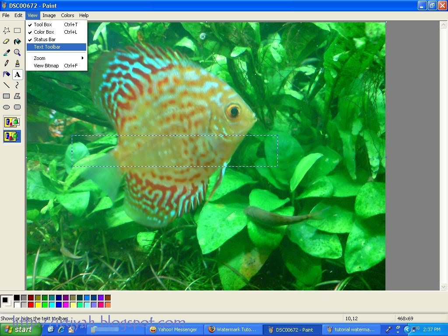Click View Bitmap in the menu
Viewport: 448px width, 336px height.
56,66
